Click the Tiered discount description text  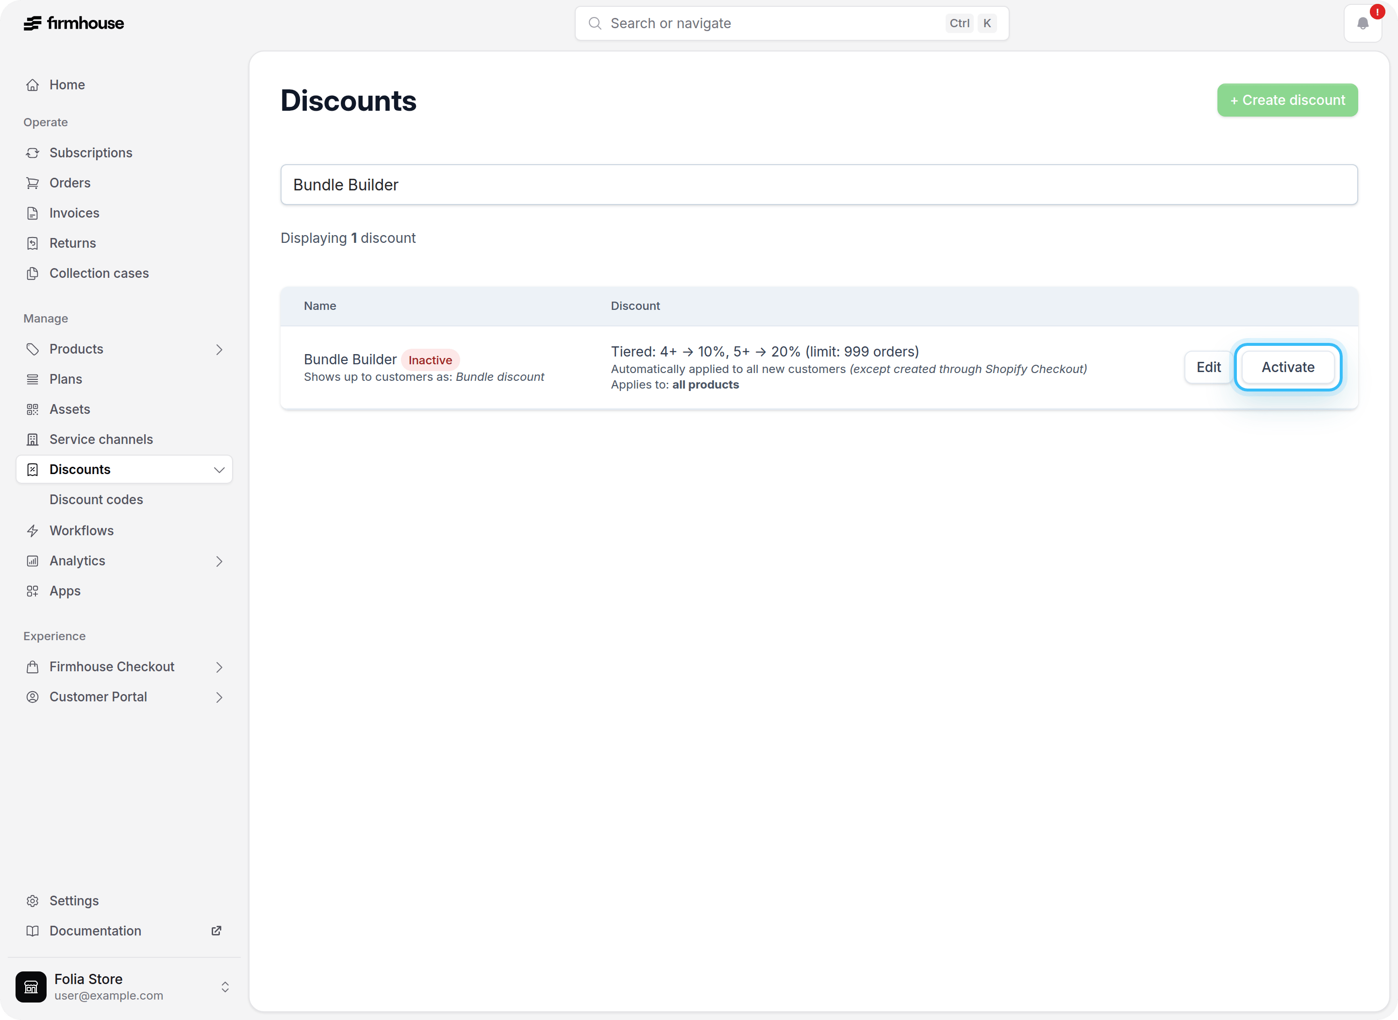click(x=765, y=352)
